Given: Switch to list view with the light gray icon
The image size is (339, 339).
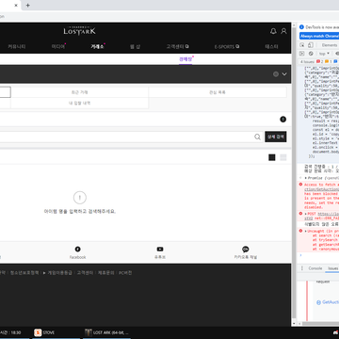Looking at the screenshot, I should [283, 157].
